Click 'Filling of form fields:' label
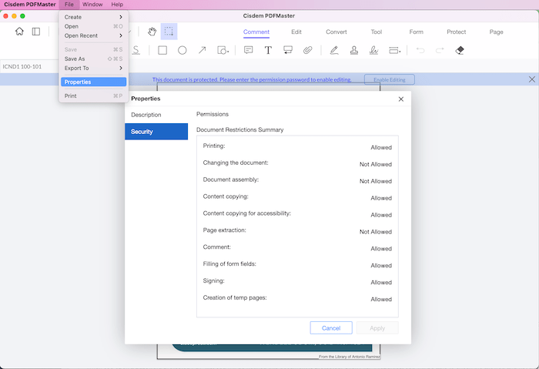 229,263
